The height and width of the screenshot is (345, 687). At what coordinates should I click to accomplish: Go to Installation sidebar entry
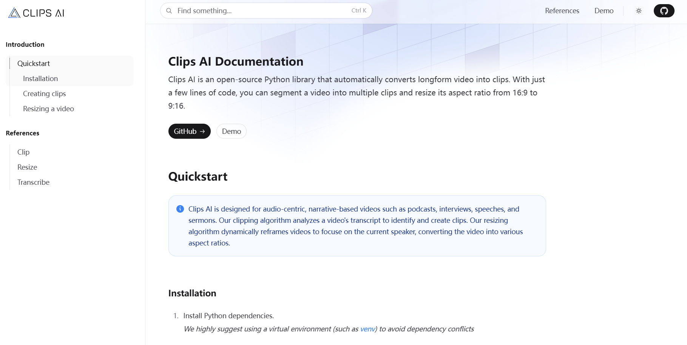[x=40, y=78]
